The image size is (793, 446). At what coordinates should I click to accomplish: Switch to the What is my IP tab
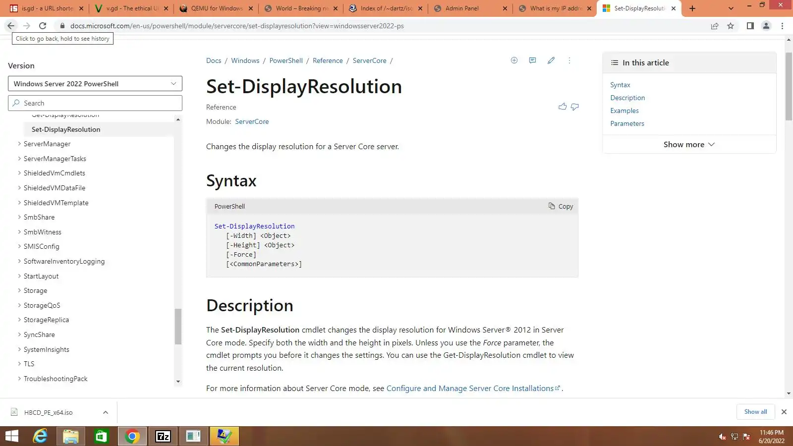pos(556,8)
